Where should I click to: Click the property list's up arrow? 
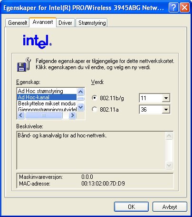click(x=81, y=92)
